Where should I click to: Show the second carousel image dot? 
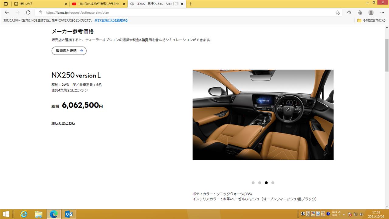click(260, 183)
